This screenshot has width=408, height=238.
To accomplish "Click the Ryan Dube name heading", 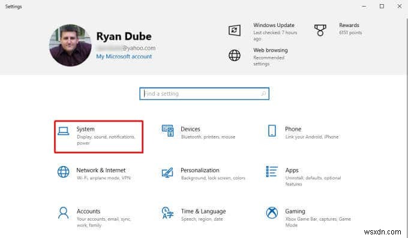I will (124, 37).
